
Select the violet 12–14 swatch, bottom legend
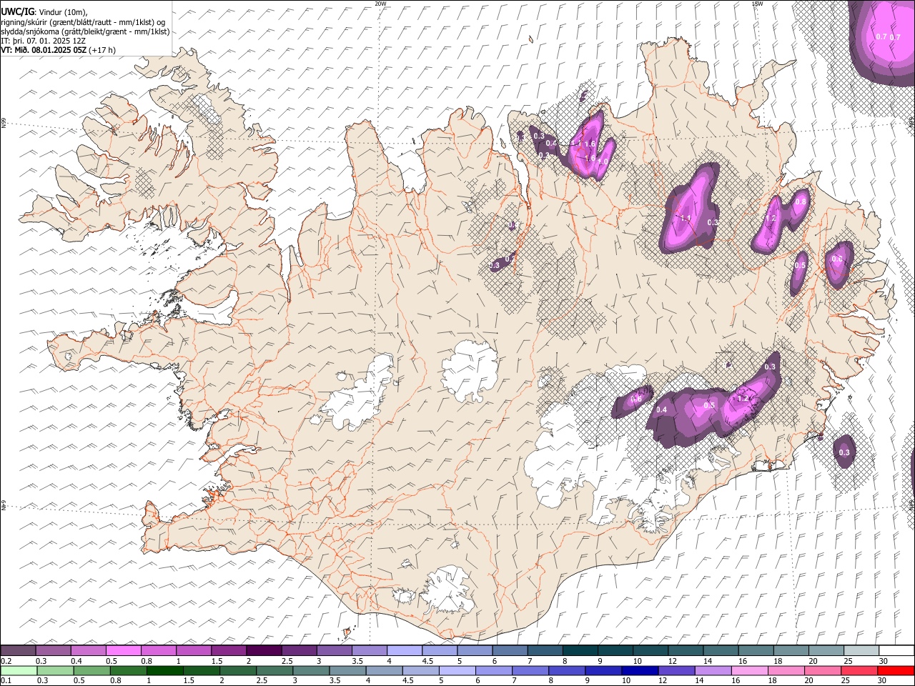(676, 670)
